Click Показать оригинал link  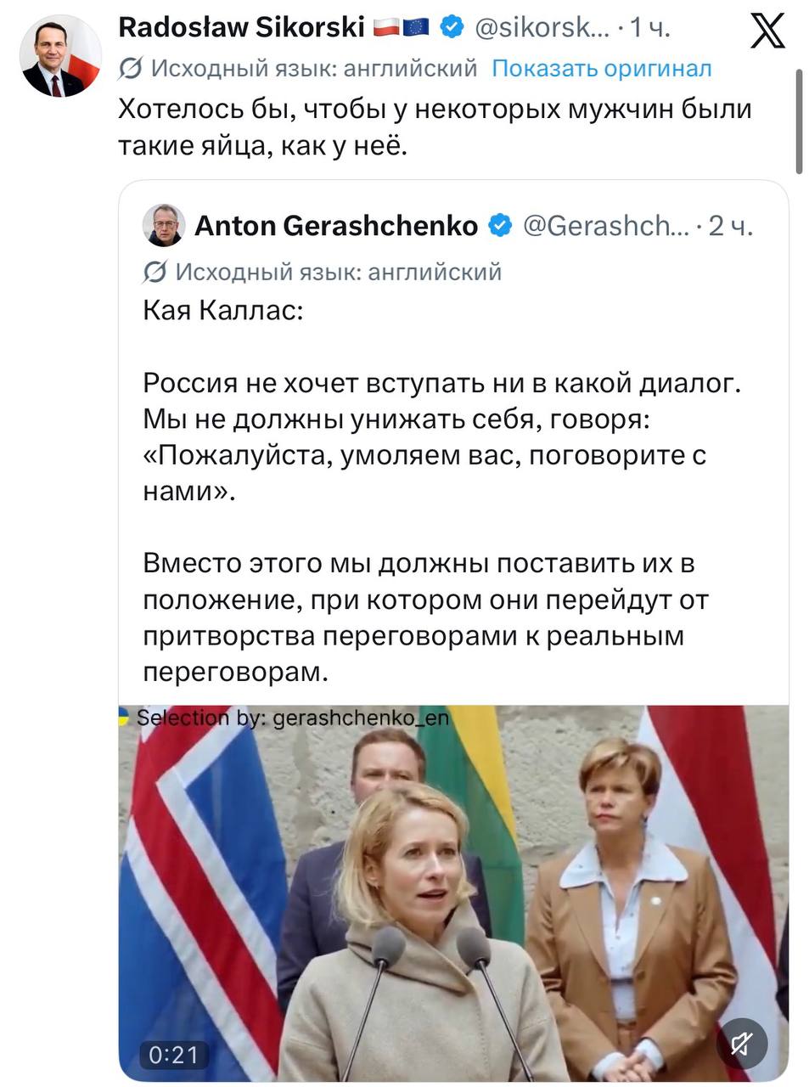pyautogui.click(x=601, y=69)
